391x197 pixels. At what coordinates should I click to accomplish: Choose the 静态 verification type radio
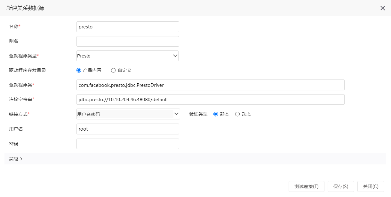click(216, 114)
